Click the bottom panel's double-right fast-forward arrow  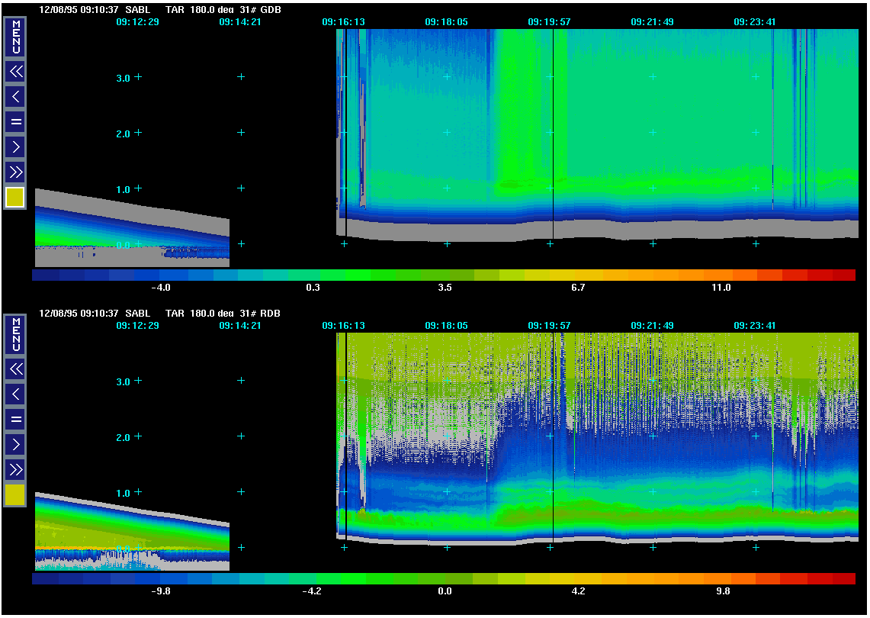tap(15, 468)
